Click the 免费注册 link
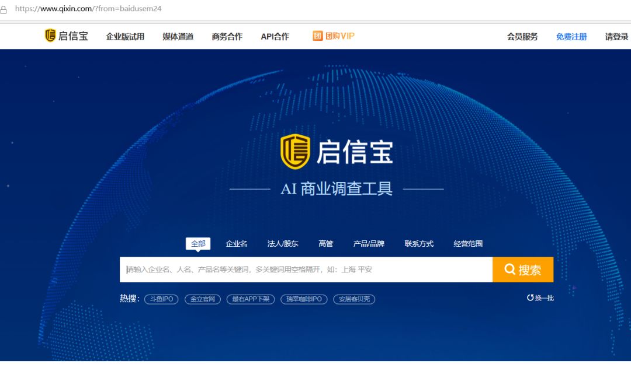631x385 pixels. 571,37
